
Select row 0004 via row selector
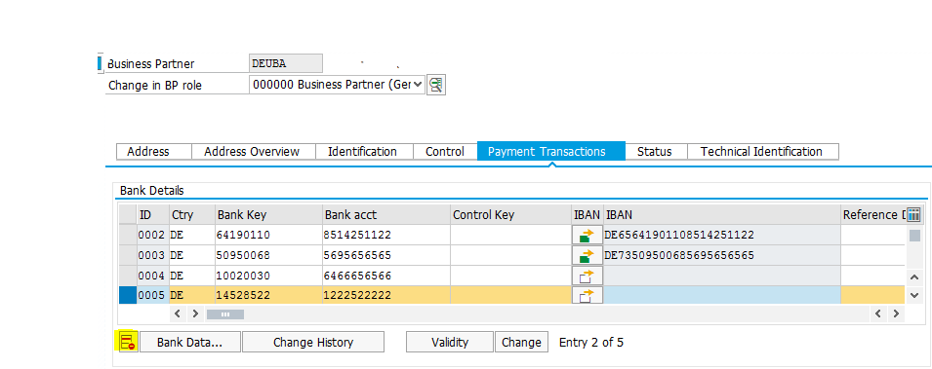coord(128,276)
